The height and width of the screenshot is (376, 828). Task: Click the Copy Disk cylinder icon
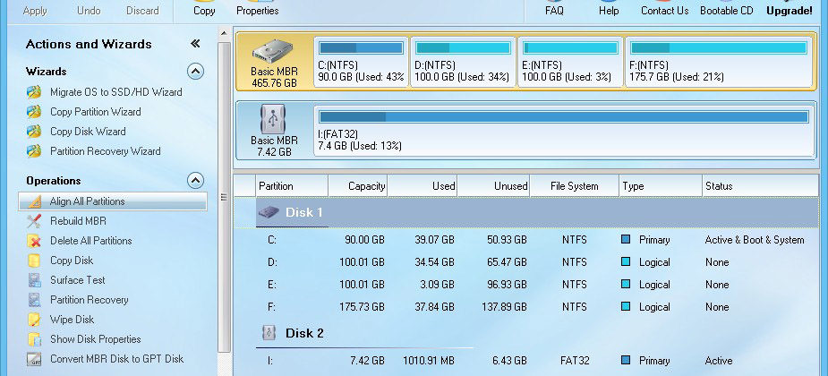coord(34,261)
